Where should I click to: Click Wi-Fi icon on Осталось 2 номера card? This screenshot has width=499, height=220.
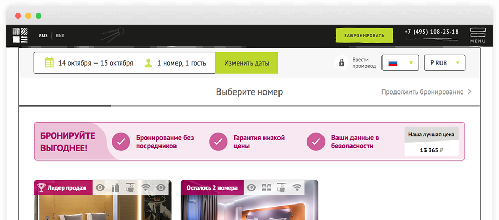click(x=297, y=187)
